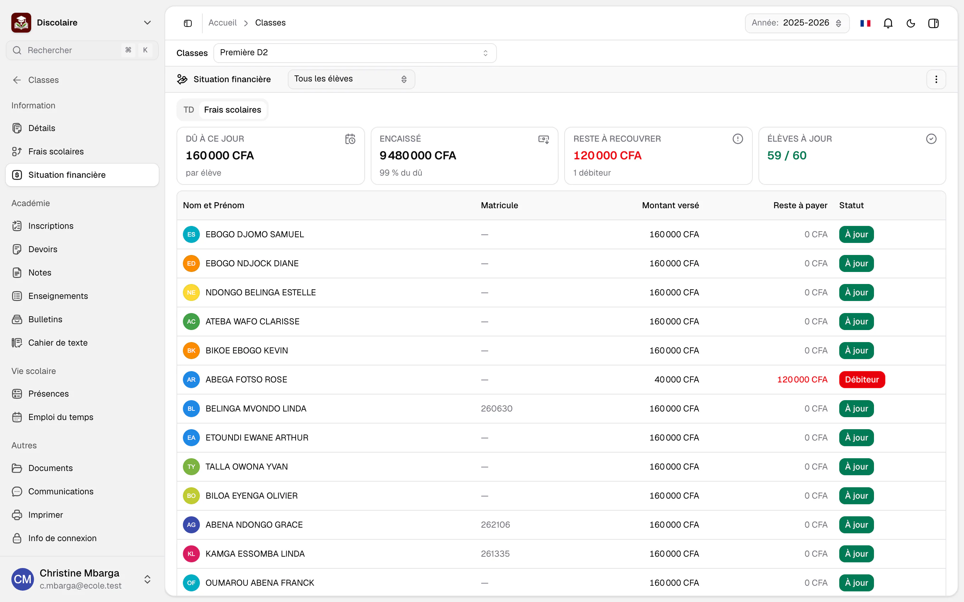964x602 pixels.
Task: Switch to dark mode moon icon
Action: [x=910, y=23]
